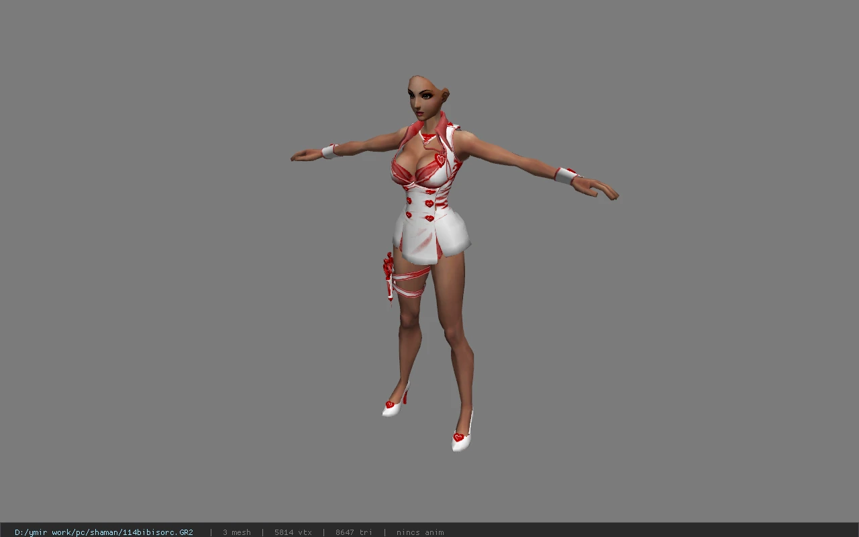Click the 'nincs anim' status entry
The width and height of the screenshot is (859, 537).
tap(420, 532)
